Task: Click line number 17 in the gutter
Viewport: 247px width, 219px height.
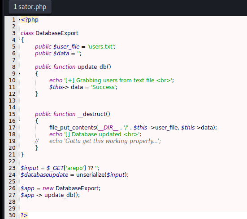Action: pos(12,128)
